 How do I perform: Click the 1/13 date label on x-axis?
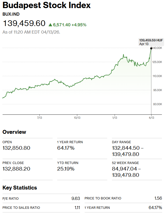tap(114, 118)
